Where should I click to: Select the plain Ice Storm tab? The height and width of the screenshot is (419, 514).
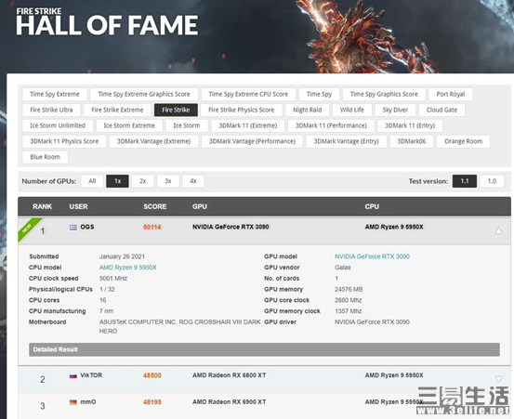coord(187,125)
